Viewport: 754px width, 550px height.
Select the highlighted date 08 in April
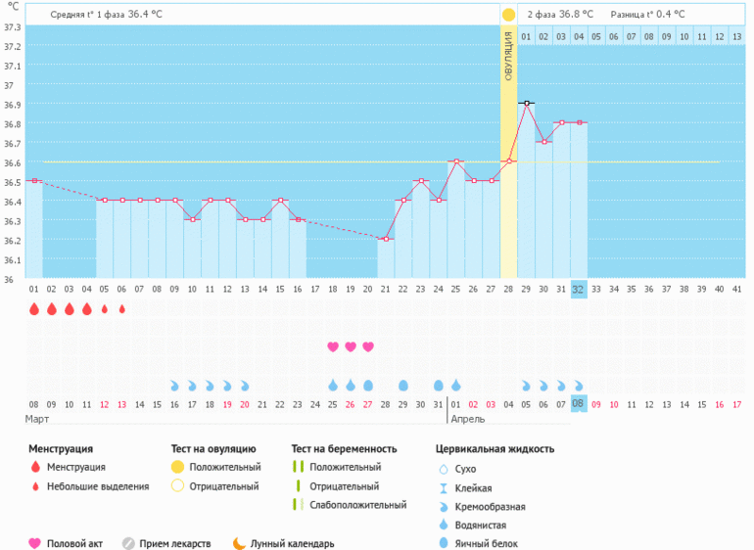coord(578,404)
